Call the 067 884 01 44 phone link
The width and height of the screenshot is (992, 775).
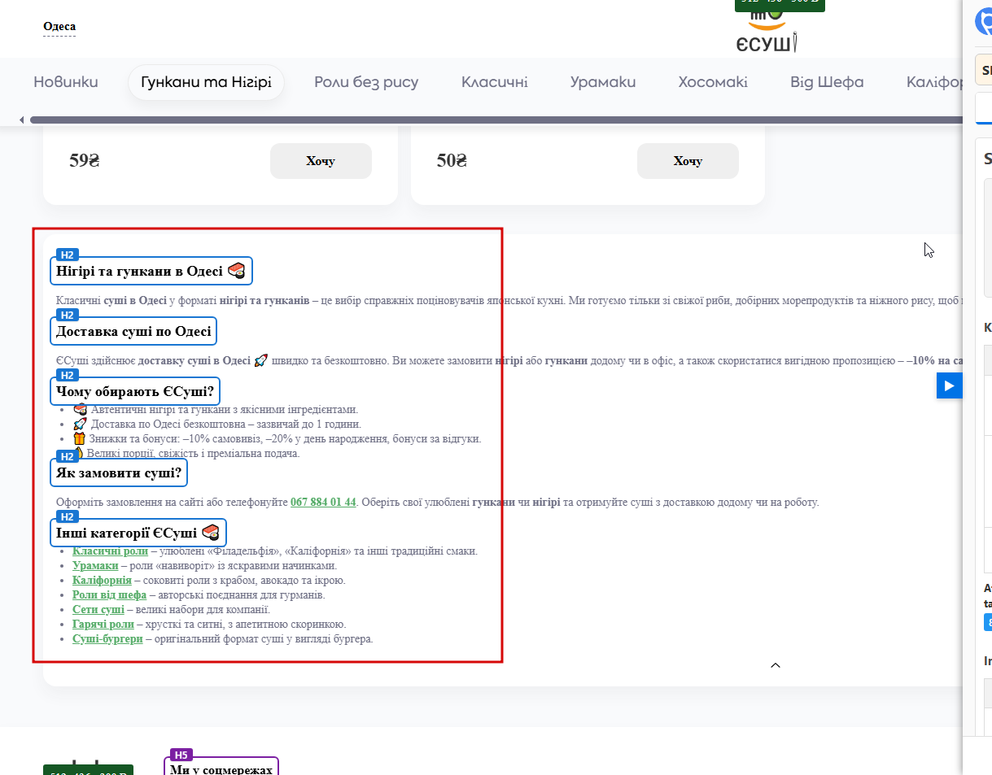323,502
